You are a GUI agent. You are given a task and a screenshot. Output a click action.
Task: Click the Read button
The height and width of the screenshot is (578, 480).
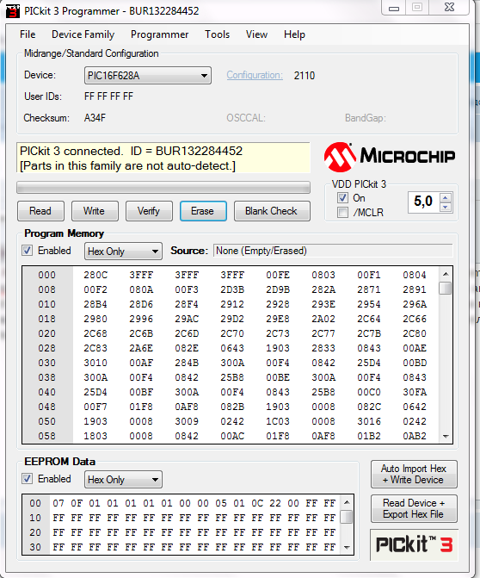(x=40, y=211)
